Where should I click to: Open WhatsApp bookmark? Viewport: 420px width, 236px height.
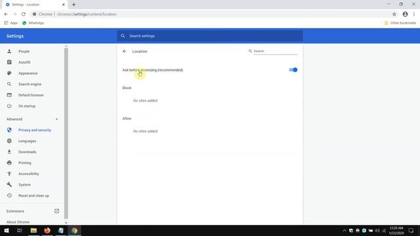coord(33,23)
